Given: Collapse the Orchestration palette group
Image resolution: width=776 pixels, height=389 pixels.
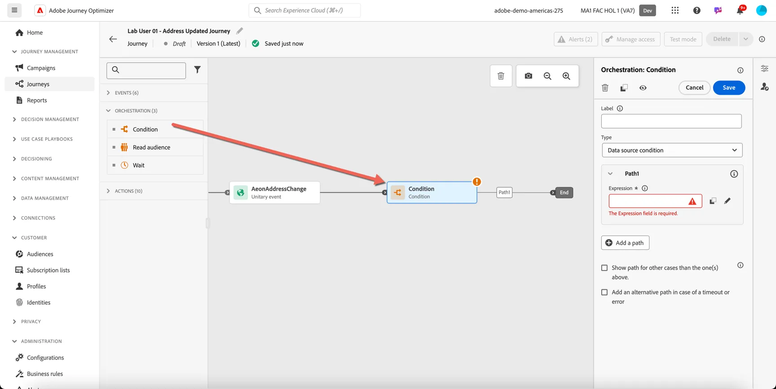Looking at the screenshot, I should [x=108, y=111].
